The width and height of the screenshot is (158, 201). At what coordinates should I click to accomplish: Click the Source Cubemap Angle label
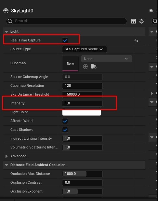pos(29,77)
